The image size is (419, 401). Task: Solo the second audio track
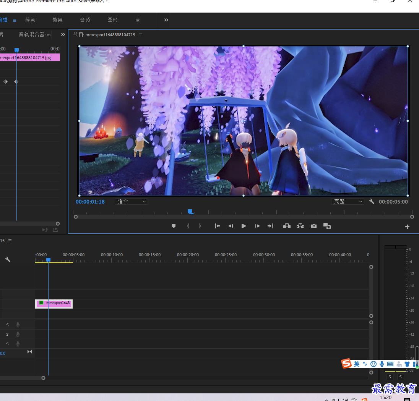(x=8, y=334)
